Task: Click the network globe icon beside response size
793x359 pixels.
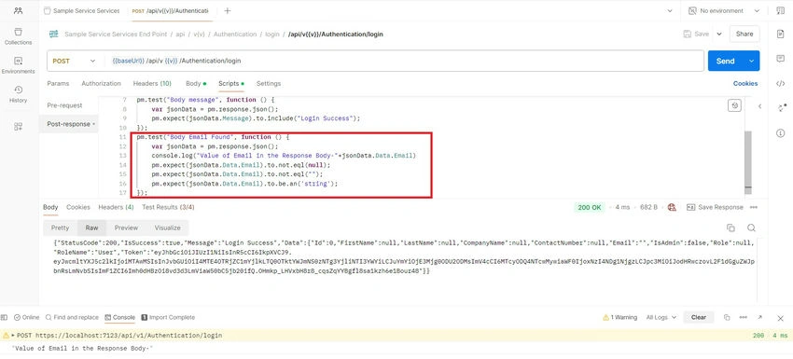Action: point(672,207)
